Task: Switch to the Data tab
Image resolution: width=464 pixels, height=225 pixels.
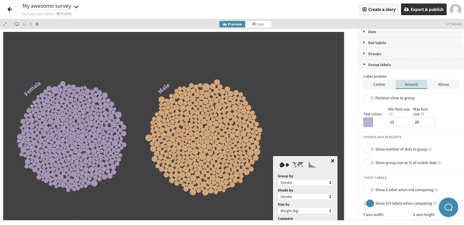Action: 258,24
